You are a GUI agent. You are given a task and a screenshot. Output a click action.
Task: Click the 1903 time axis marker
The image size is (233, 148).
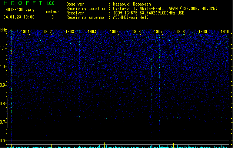point(70,31)
